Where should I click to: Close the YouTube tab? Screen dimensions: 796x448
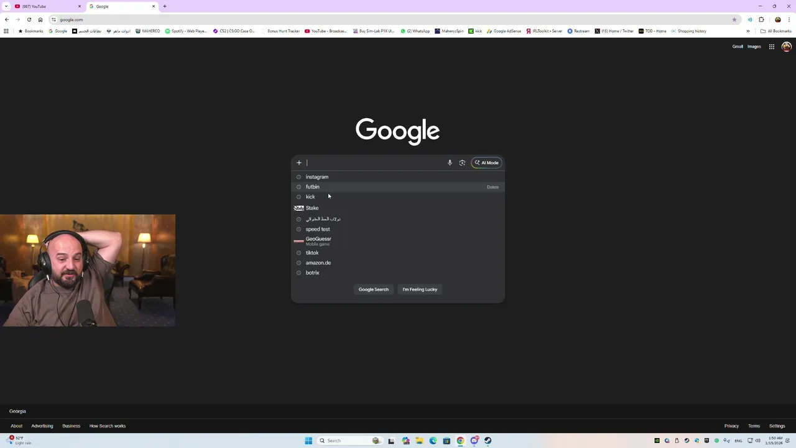point(80,6)
